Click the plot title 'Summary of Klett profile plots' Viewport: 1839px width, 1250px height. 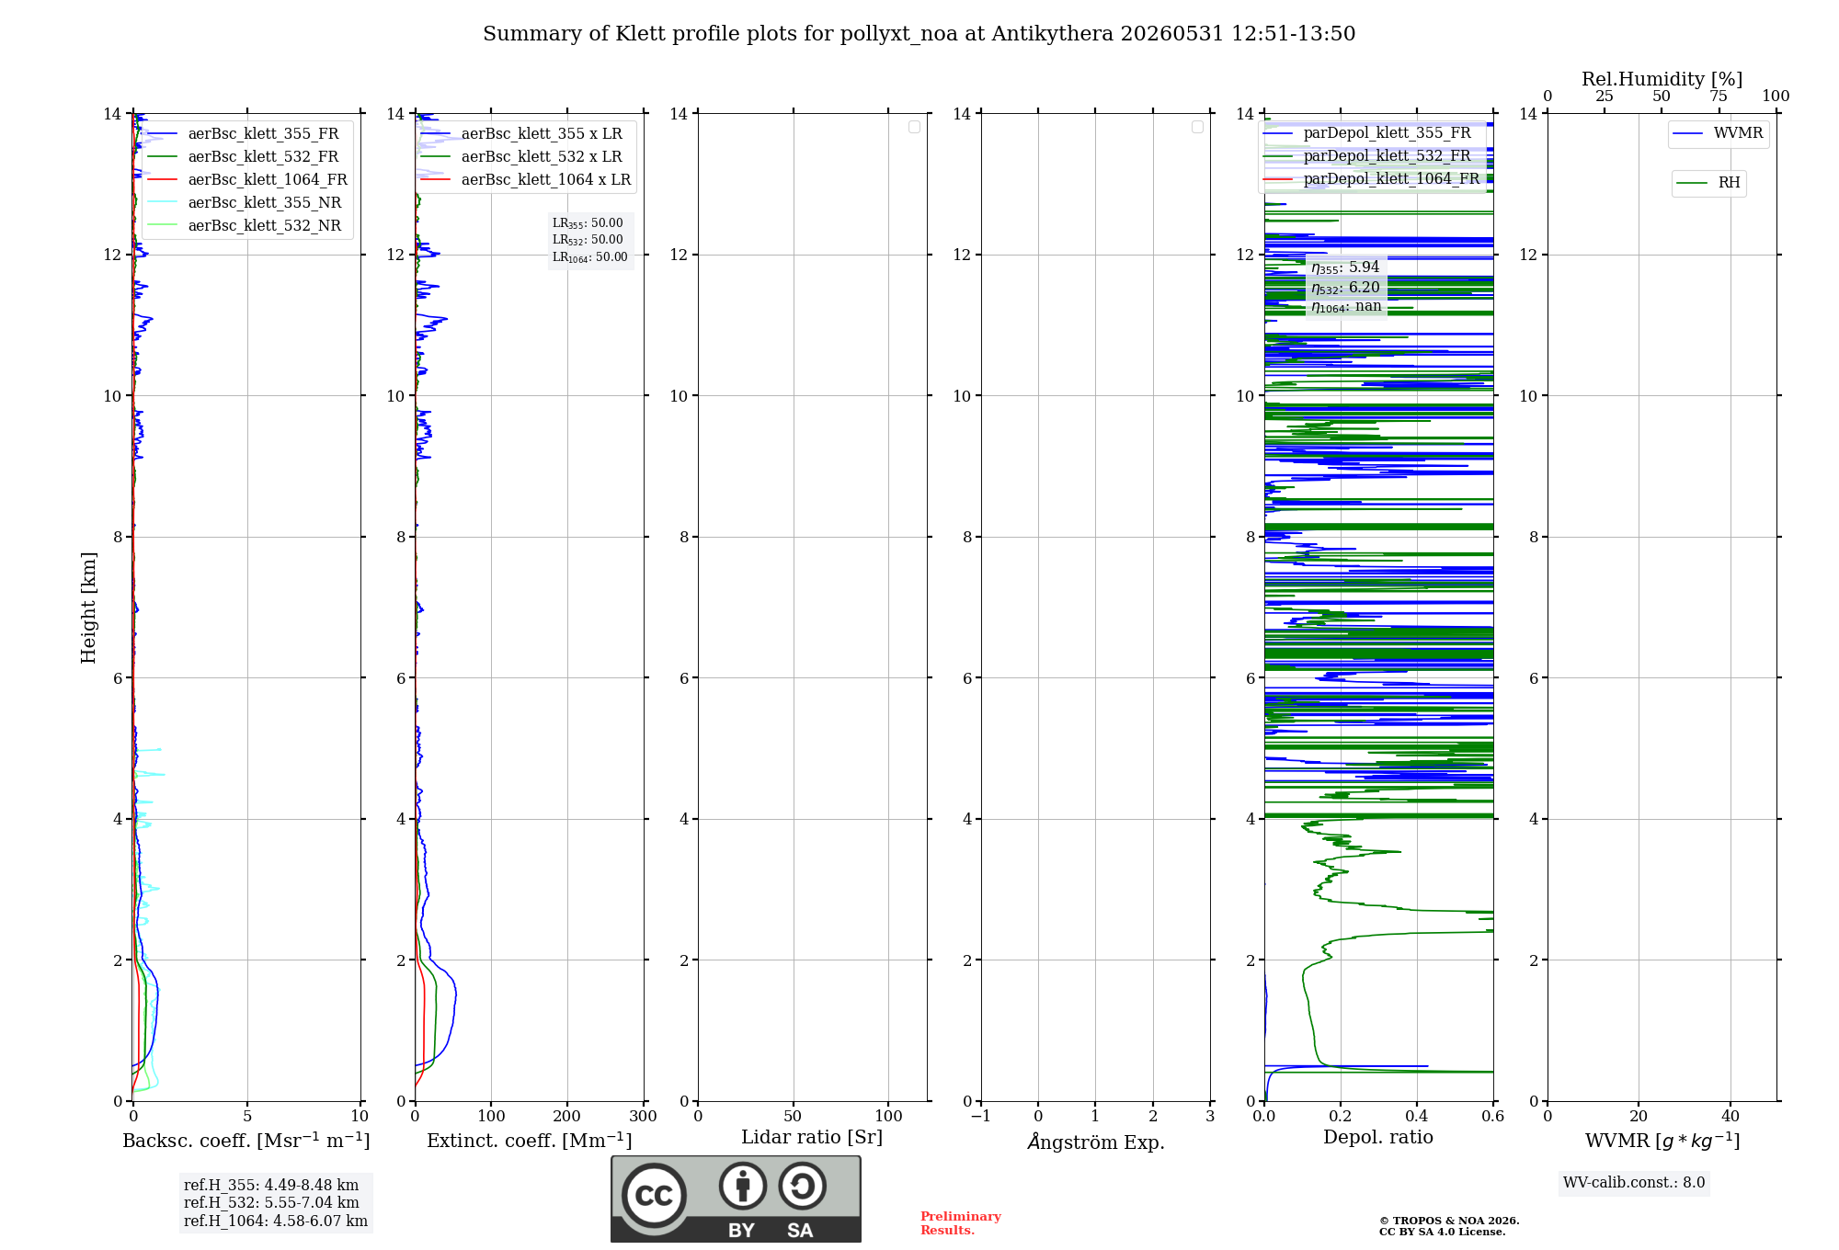[919, 34]
